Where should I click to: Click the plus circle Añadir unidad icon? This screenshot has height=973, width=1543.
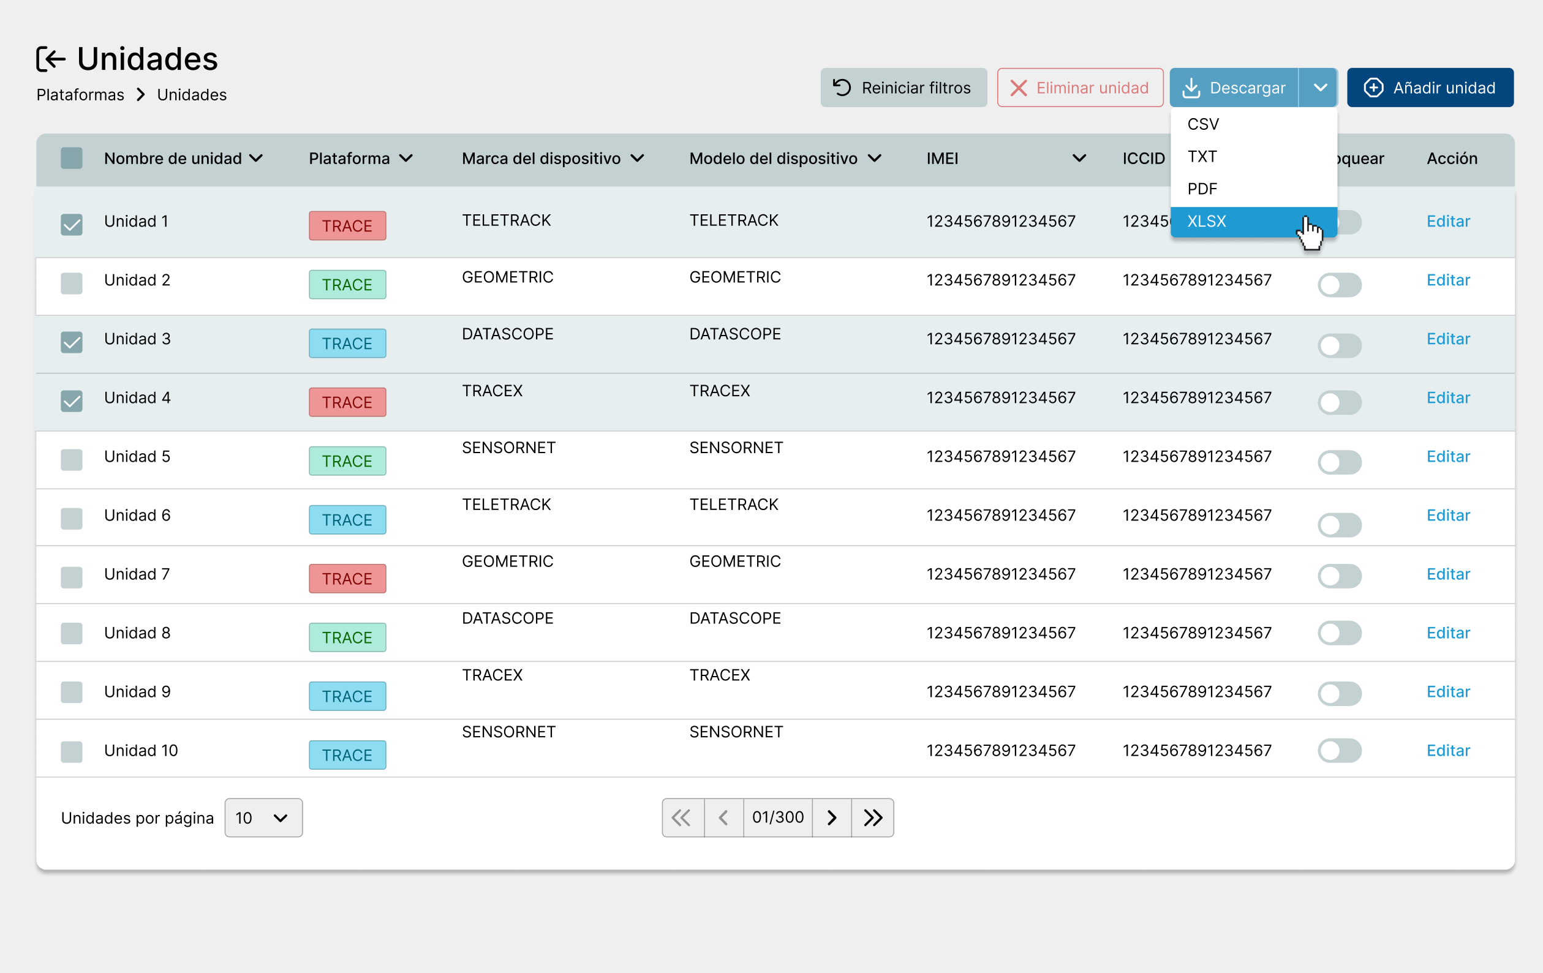click(1373, 88)
